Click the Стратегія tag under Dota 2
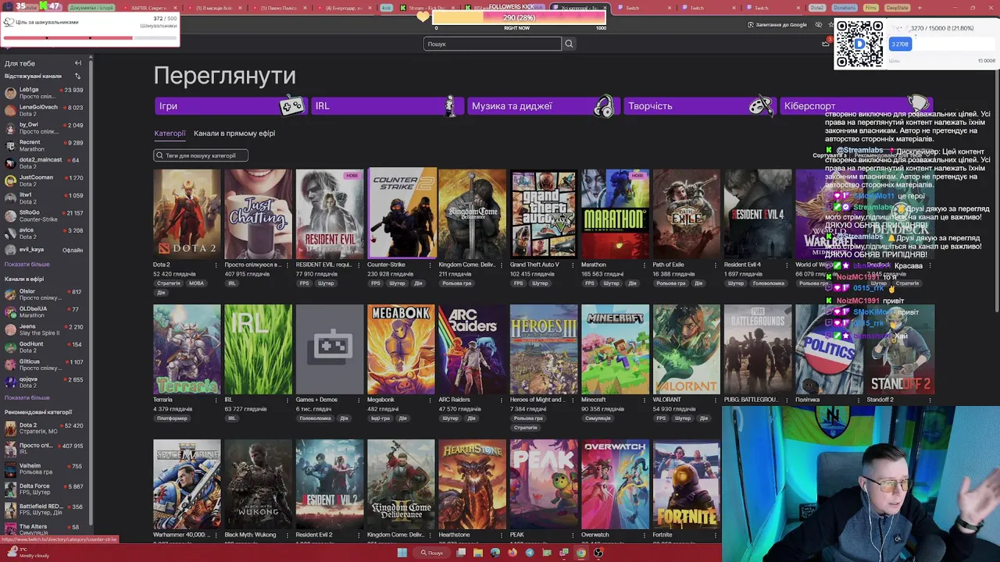The width and height of the screenshot is (1000, 562). pyautogui.click(x=169, y=283)
